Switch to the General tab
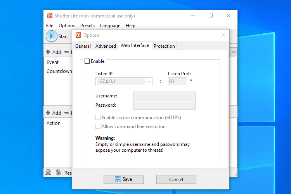Viewport: 291px width, 194px height. click(x=83, y=46)
